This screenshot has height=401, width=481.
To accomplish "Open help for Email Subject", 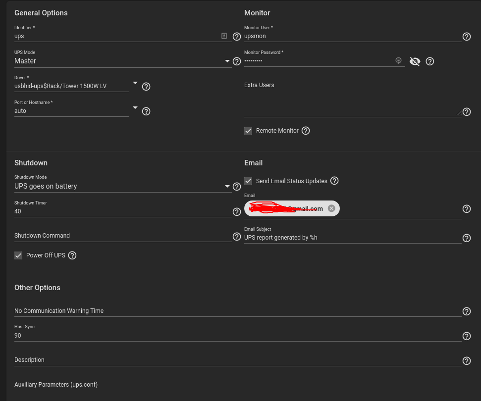I will coord(466,238).
